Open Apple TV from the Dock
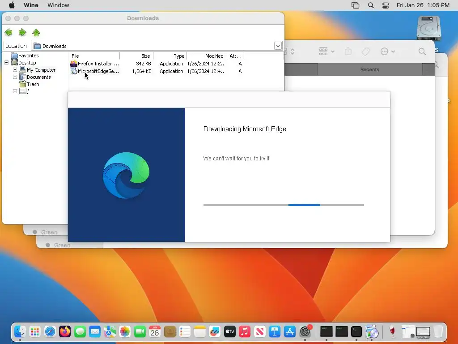 coord(230,331)
